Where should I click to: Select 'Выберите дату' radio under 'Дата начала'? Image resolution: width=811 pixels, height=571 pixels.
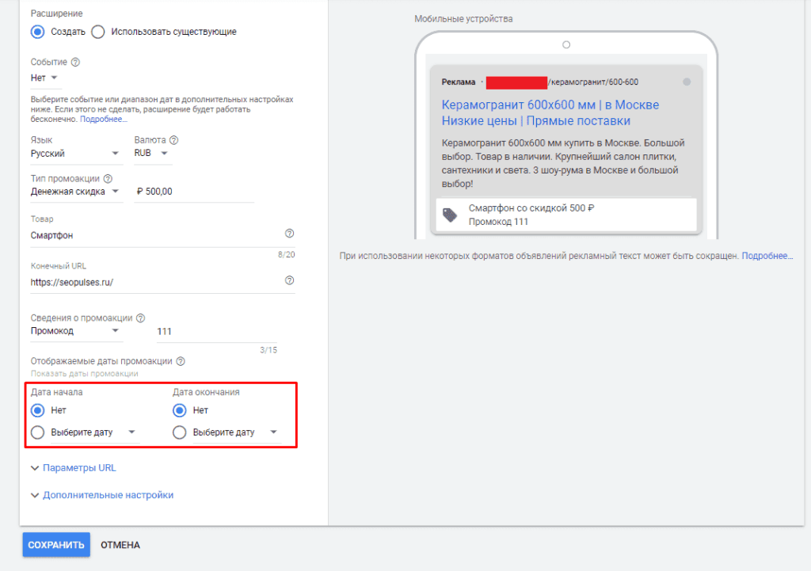(x=38, y=432)
